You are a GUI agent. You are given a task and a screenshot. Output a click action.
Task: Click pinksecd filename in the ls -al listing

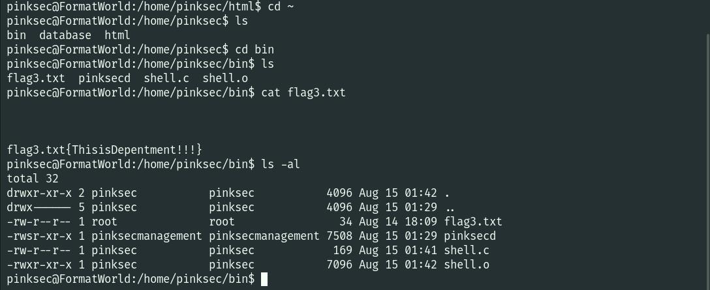click(x=470, y=236)
